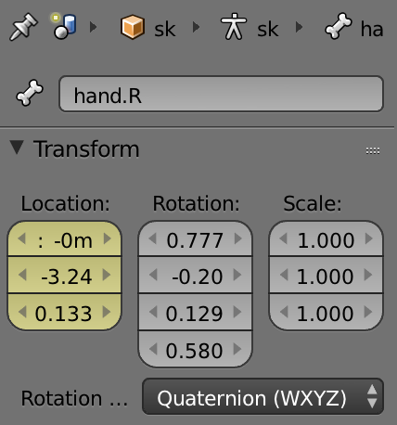Screen dimensions: 397x425
Task: Click the third Scale field 1.000
Action: pos(326,312)
